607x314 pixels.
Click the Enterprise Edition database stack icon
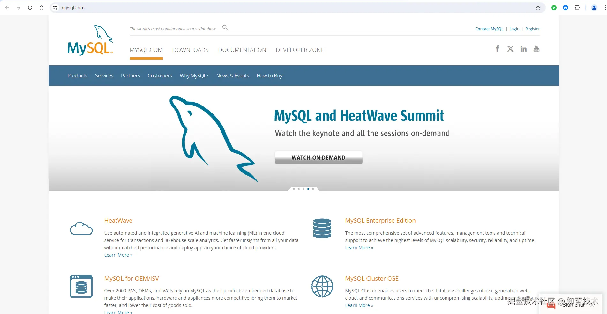(322, 228)
